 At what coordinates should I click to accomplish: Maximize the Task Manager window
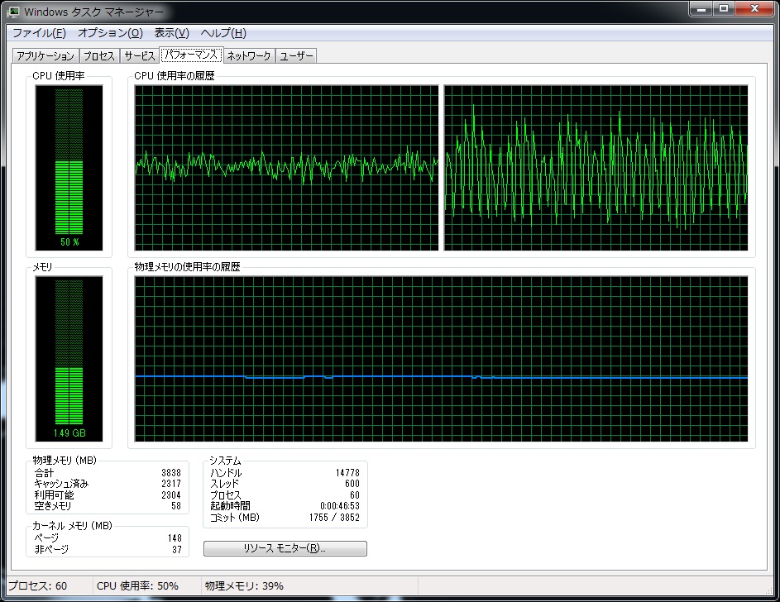click(x=724, y=8)
